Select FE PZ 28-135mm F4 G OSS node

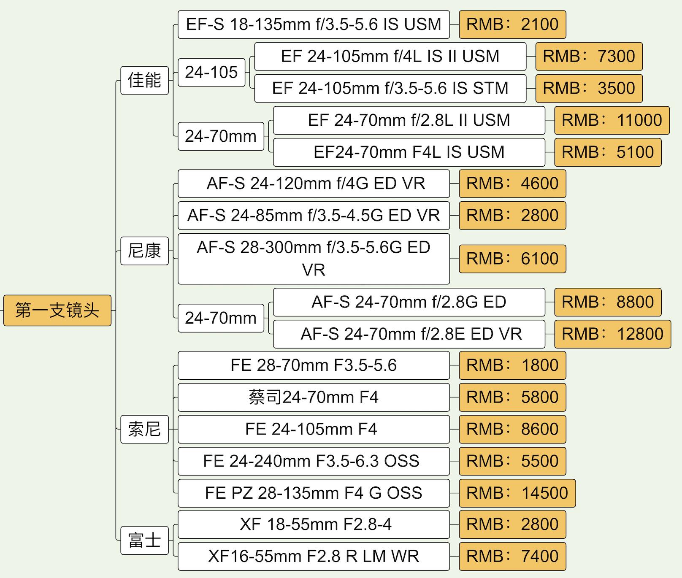coord(314,493)
